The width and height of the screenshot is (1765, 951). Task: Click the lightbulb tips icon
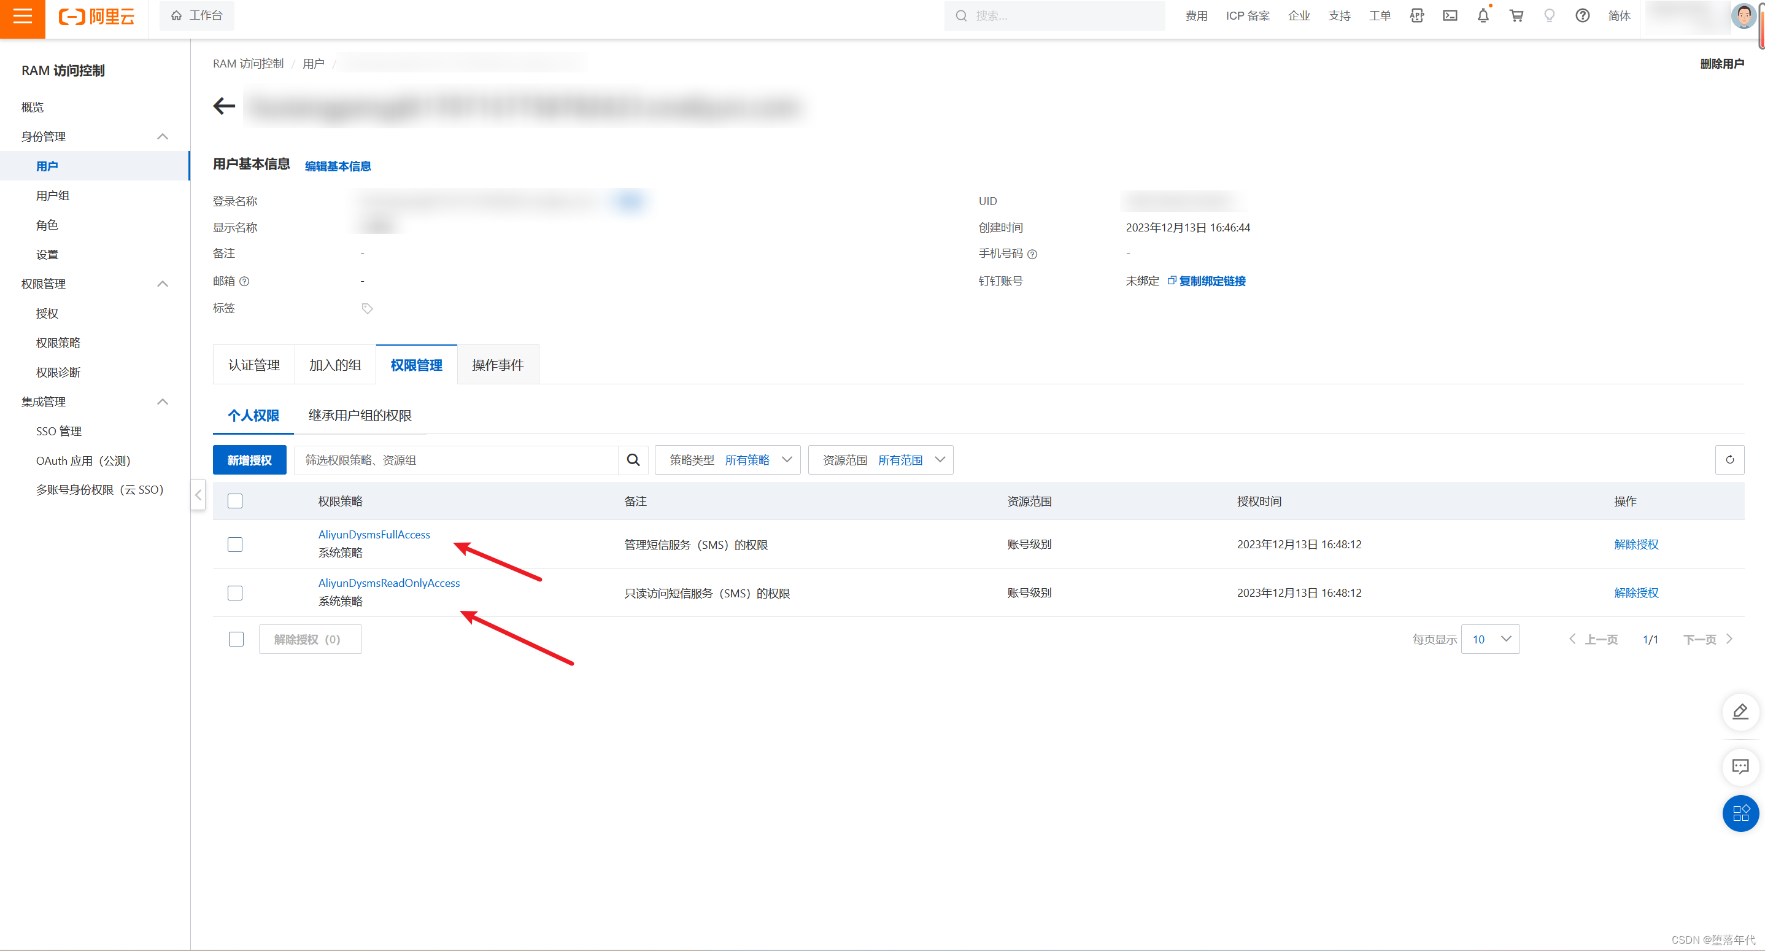1549,16
